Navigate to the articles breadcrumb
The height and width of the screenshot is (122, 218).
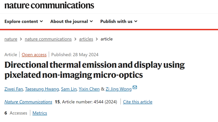[86, 39]
